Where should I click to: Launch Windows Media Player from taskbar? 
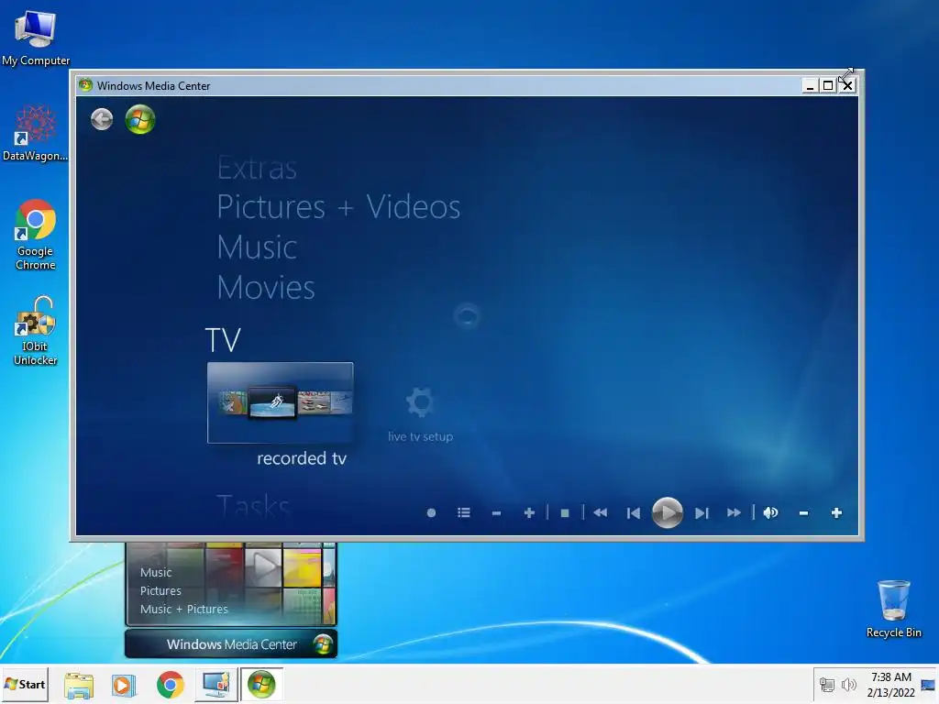(x=125, y=685)
